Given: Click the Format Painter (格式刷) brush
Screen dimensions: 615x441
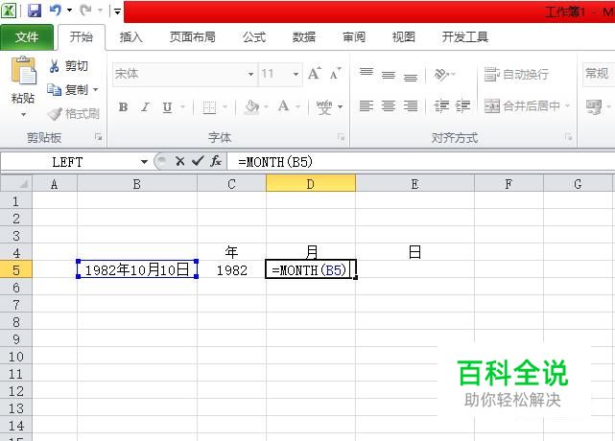Looking at the screenshot, I should point(73,114).
